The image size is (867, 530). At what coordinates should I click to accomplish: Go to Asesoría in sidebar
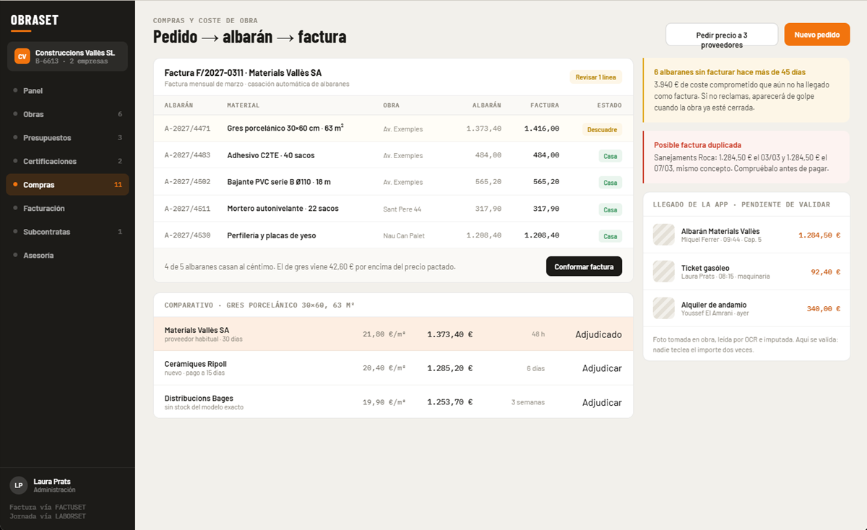pyautogui.click(x=67, y=255)
